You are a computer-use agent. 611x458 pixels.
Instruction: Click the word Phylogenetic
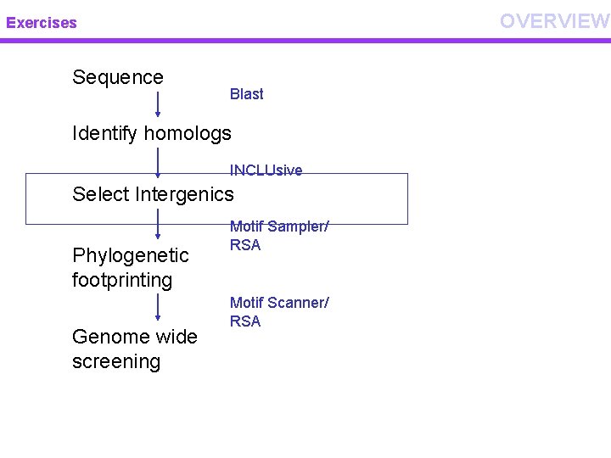coord(131,255)
